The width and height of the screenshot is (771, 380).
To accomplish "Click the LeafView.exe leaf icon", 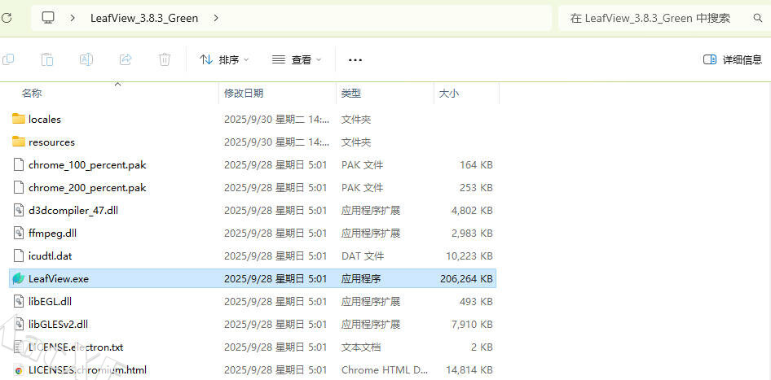I will 19,278.
